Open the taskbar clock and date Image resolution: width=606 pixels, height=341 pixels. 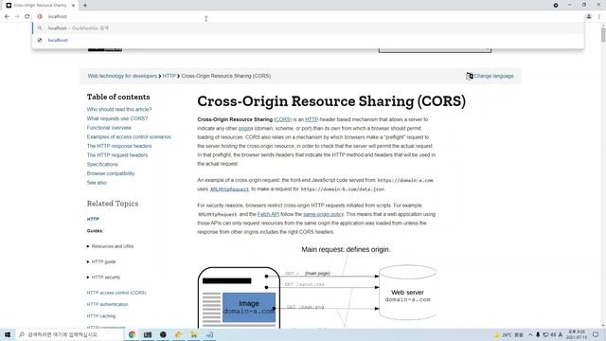(x=577, y=334)
